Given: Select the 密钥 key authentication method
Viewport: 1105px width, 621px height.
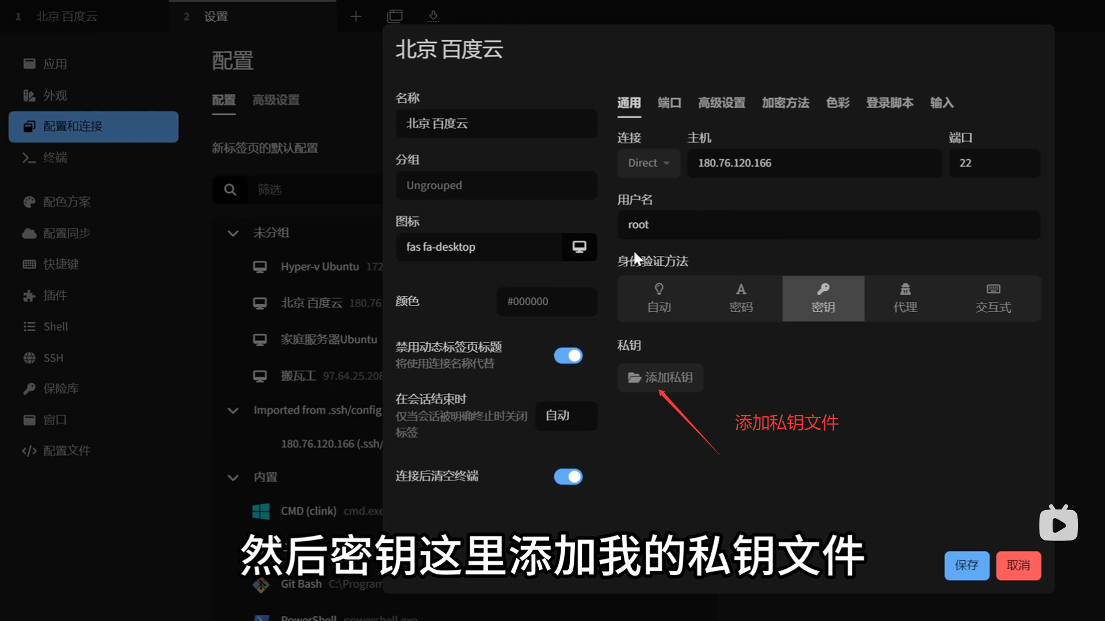Looking at the screenshot, I should click(x=823, y=298).
